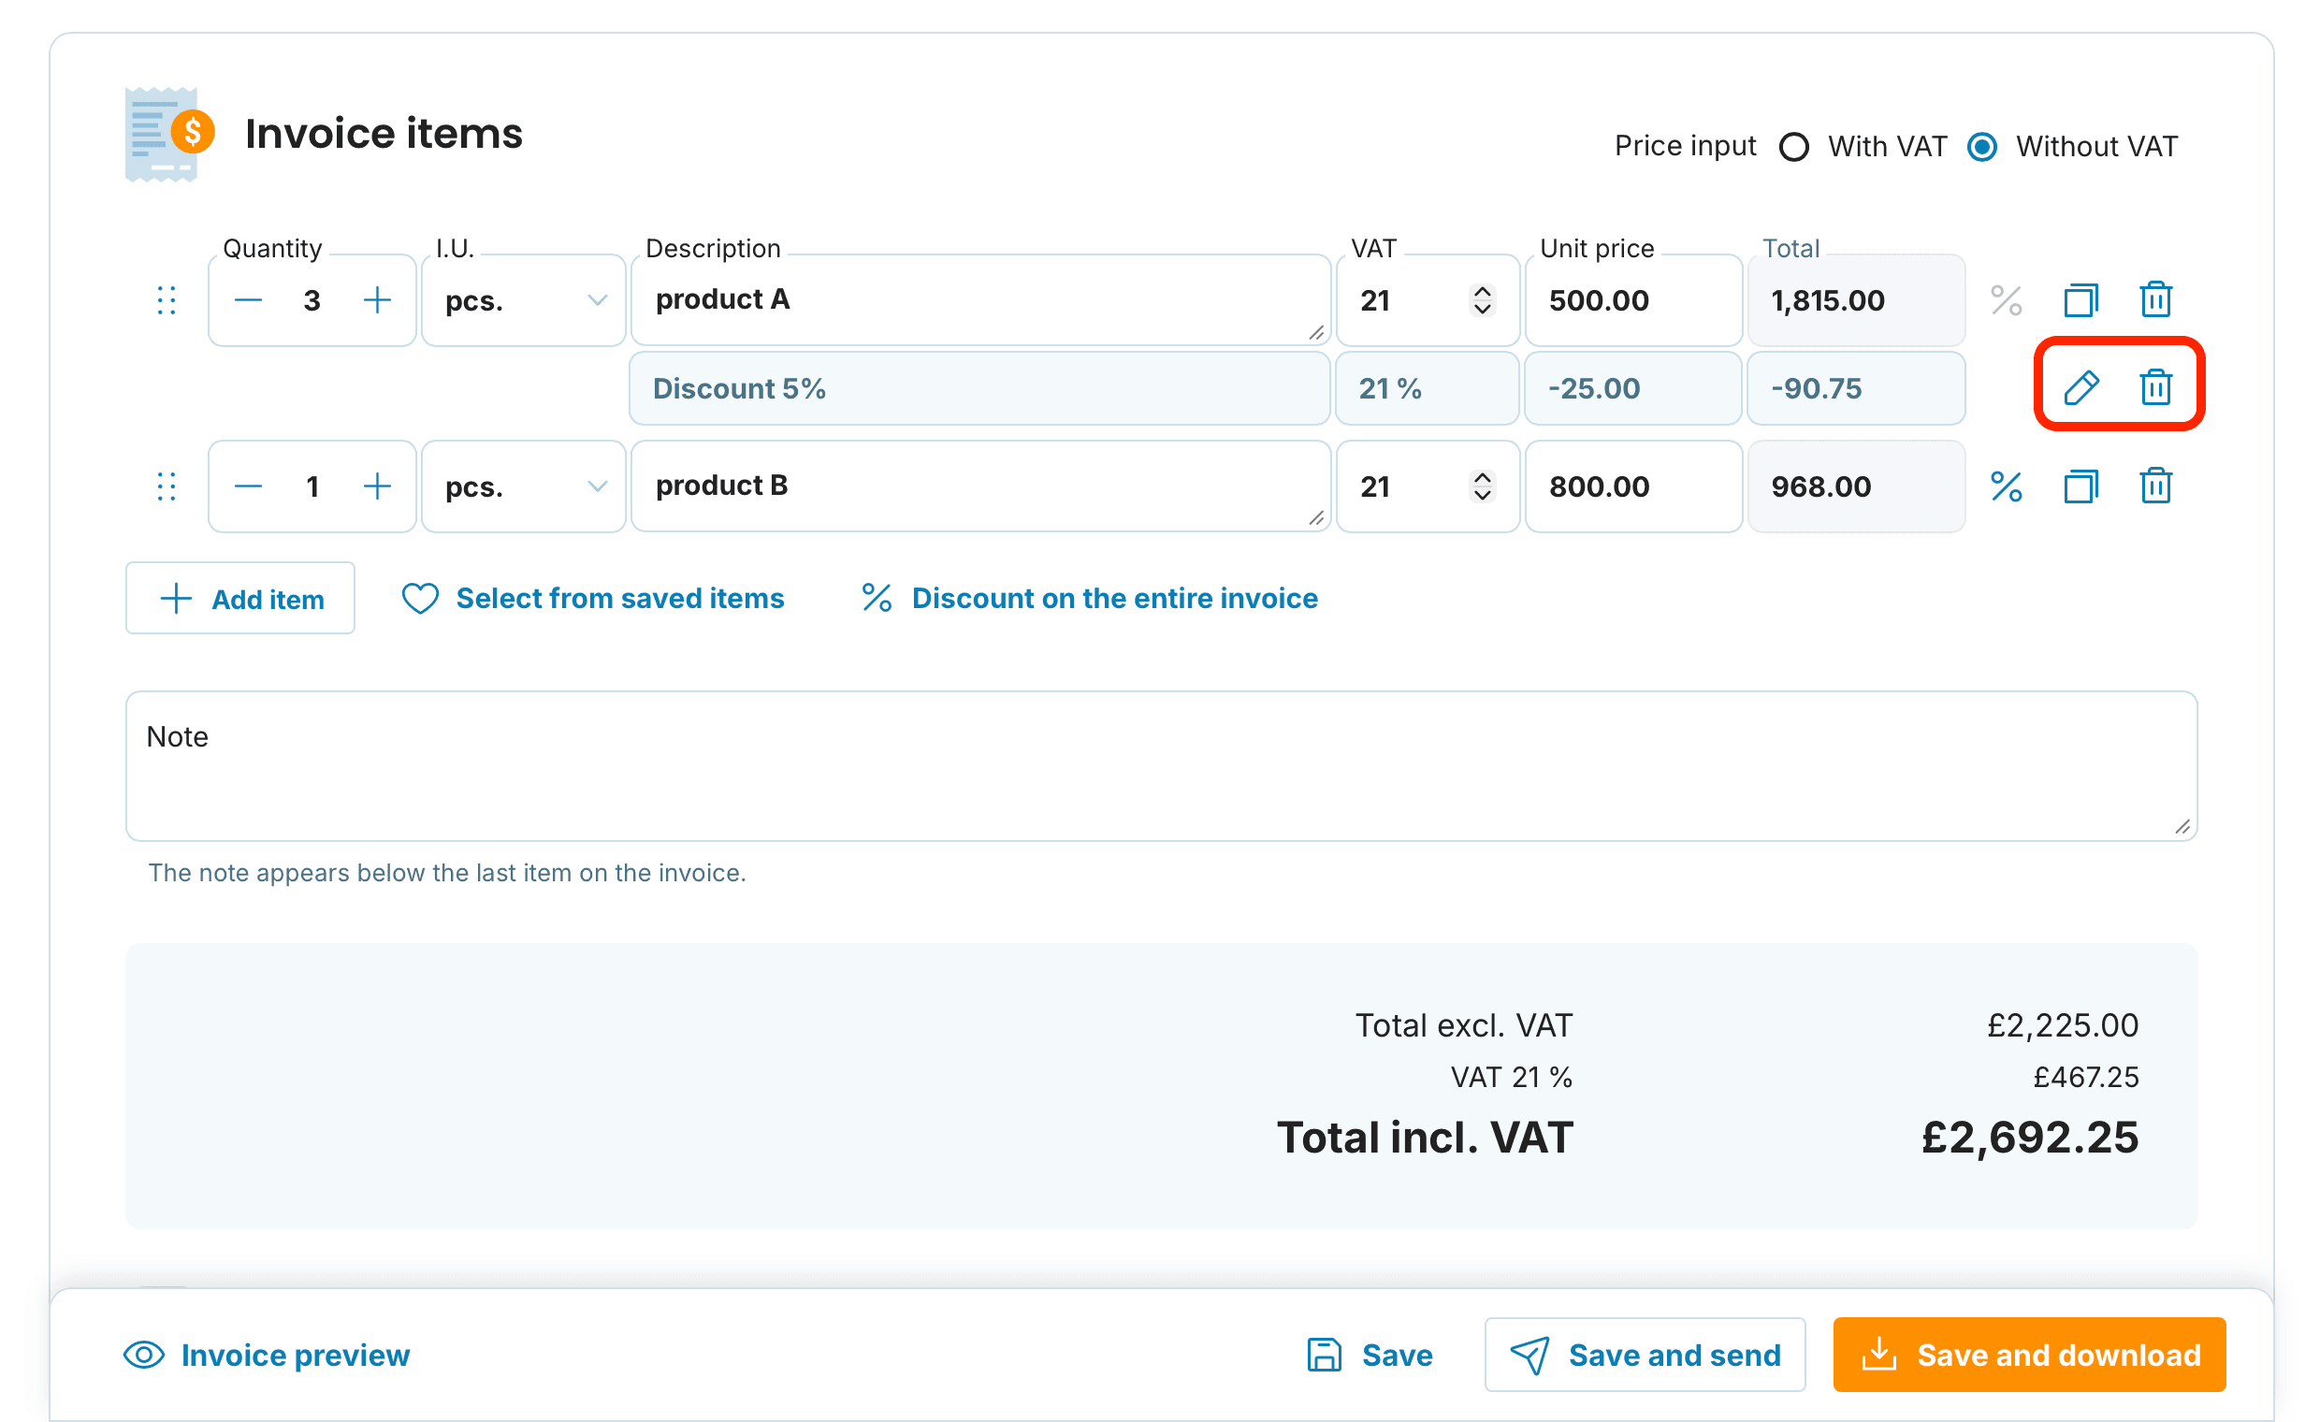Open the pcs. unit dropdown for product B
This screenshot has height=1422, width=2305.
point(524,486)
